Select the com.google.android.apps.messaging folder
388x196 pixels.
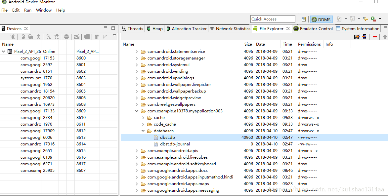(x=183, y=191)
